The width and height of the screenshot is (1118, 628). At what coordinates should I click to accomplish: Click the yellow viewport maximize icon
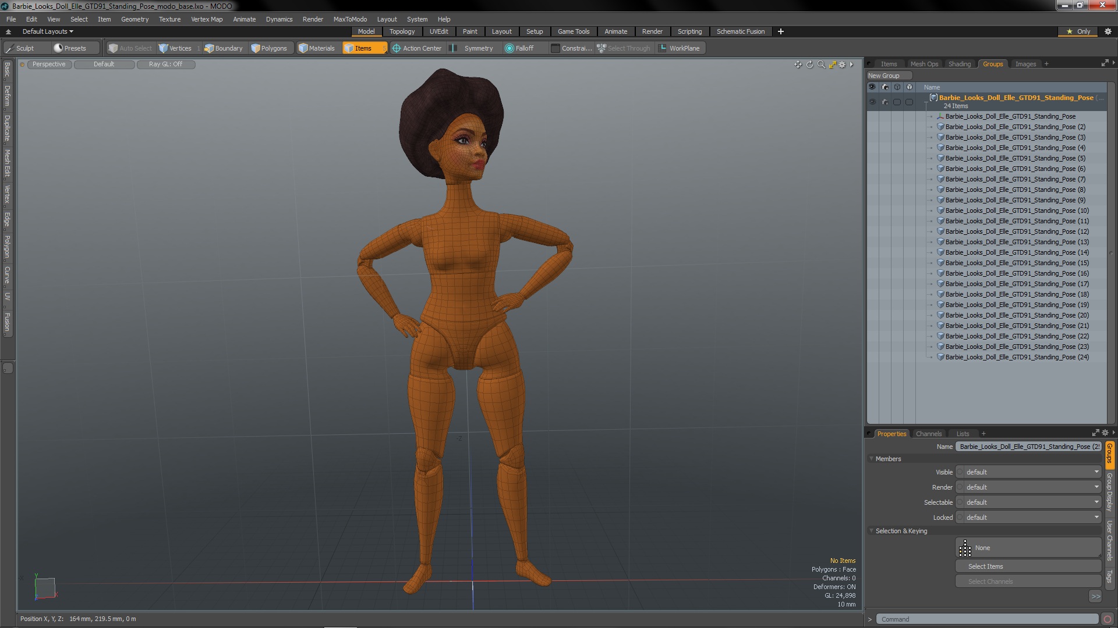[833, 65]
